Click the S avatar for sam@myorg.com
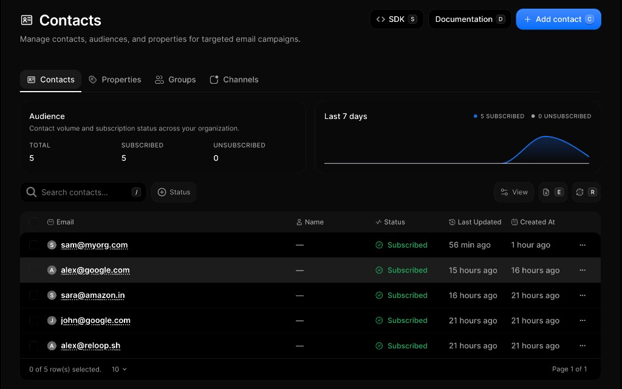 pos(52,245)
